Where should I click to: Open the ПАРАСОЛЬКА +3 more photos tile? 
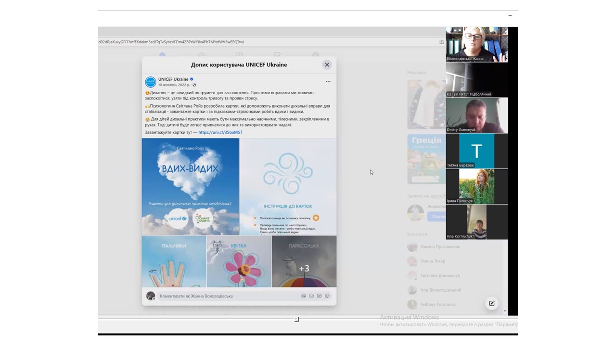coord(304,261)
